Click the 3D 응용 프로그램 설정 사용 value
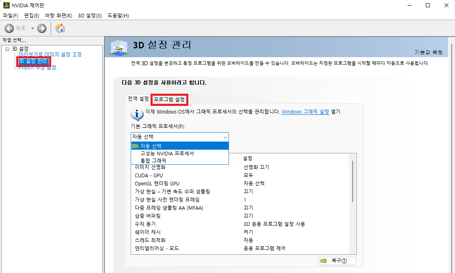The image size is (455, 273). tap(274, 224)
